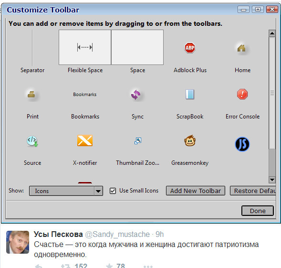Click the ScrapBook icon

tap(190, 94)
